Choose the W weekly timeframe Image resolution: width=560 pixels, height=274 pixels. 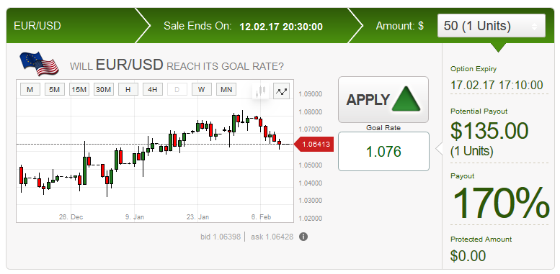(201, 90)
